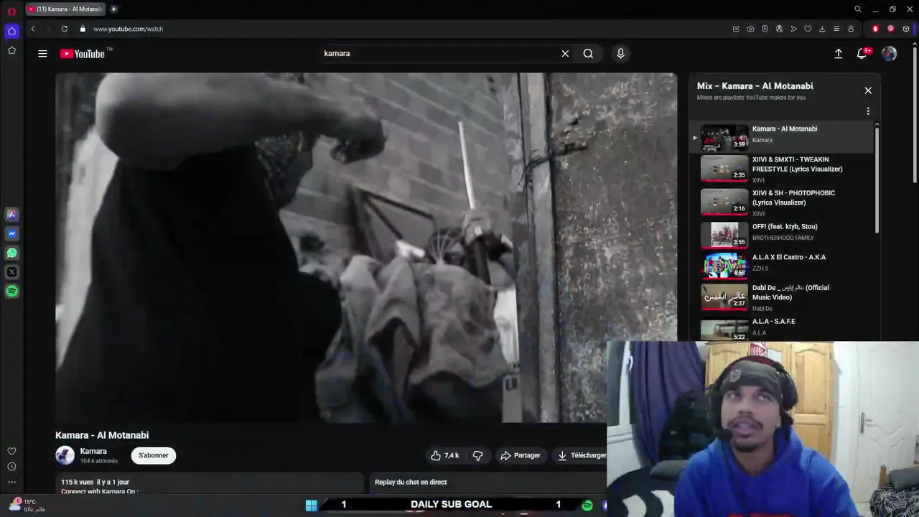Share the video with Partager
This screenshot has height=517, width=919.
(521, 455)
